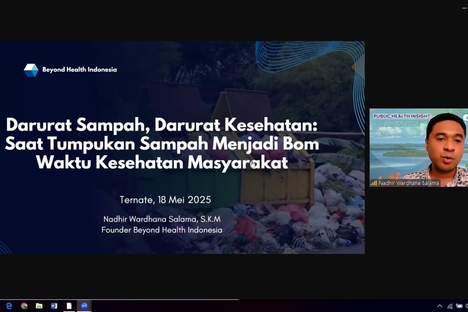Open the blank document icon in taskbar

click(69, 306)
